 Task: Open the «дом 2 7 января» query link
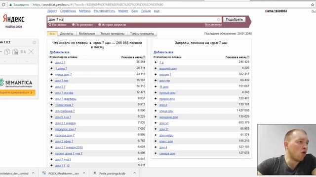(x=66, y=123)
